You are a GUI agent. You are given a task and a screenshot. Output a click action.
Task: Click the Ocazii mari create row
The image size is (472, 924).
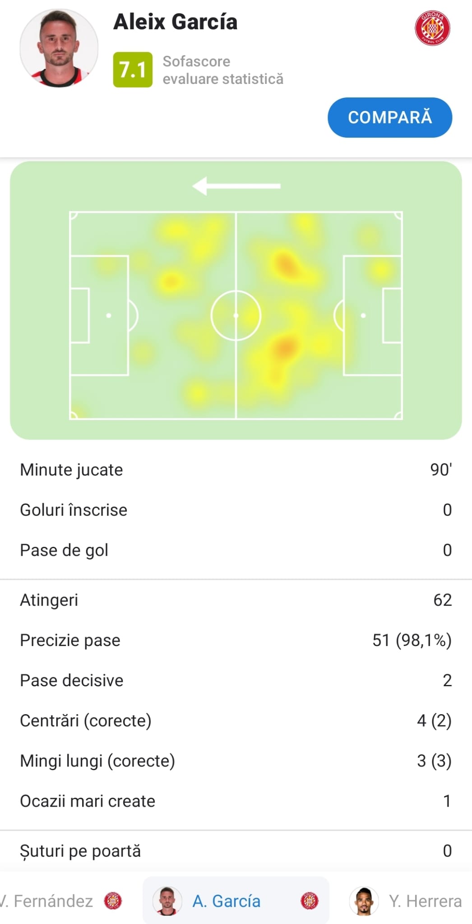(x=236, y=801)
